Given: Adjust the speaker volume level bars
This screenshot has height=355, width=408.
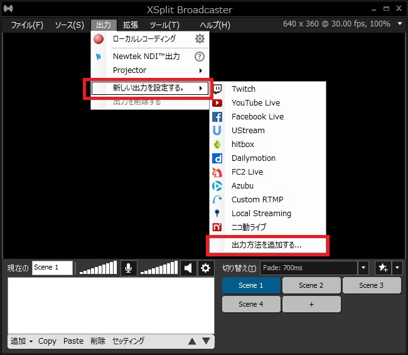Looking at the screenshot, I should pos(159,268).
